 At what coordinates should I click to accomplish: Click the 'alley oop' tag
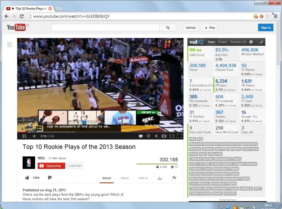pos(215,154)
